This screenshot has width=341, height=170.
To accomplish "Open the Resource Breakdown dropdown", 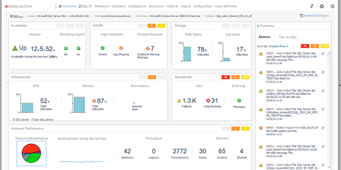I will pyautogui.click(x=32, y=139).
